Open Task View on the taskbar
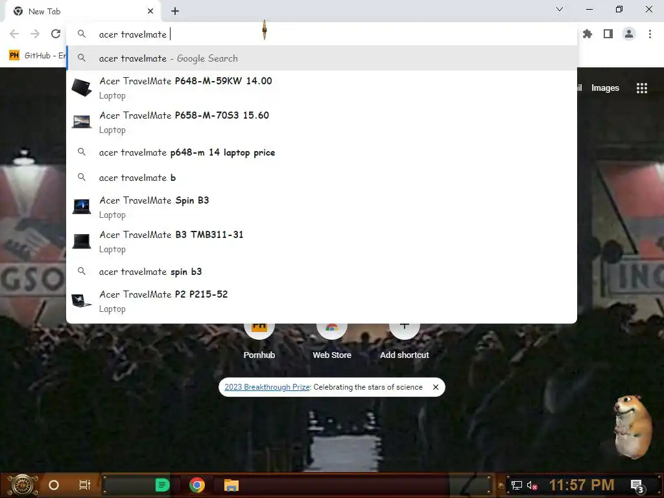 85,485
